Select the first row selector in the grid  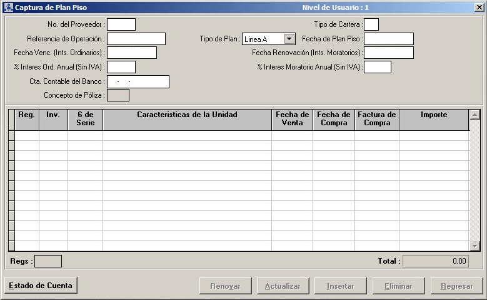click(11, 136)
